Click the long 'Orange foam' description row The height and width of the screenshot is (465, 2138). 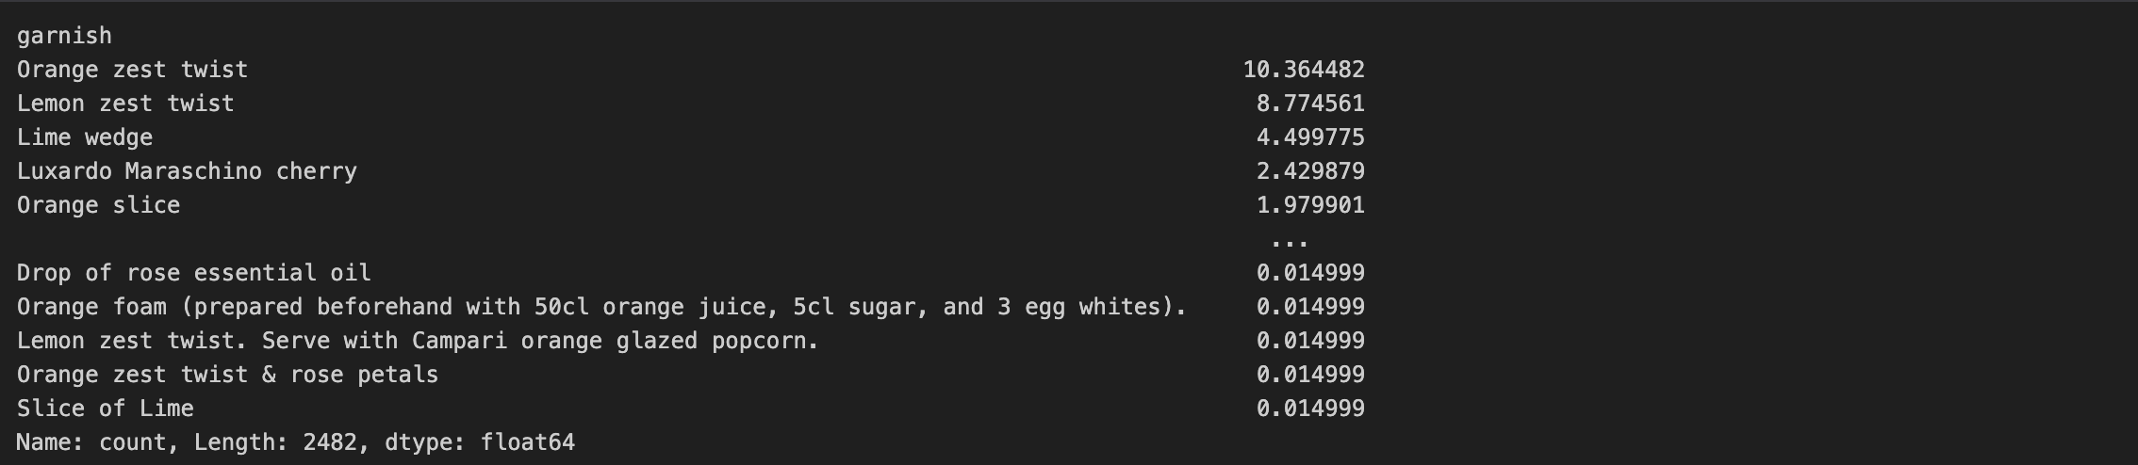click(x=600, y=307)
